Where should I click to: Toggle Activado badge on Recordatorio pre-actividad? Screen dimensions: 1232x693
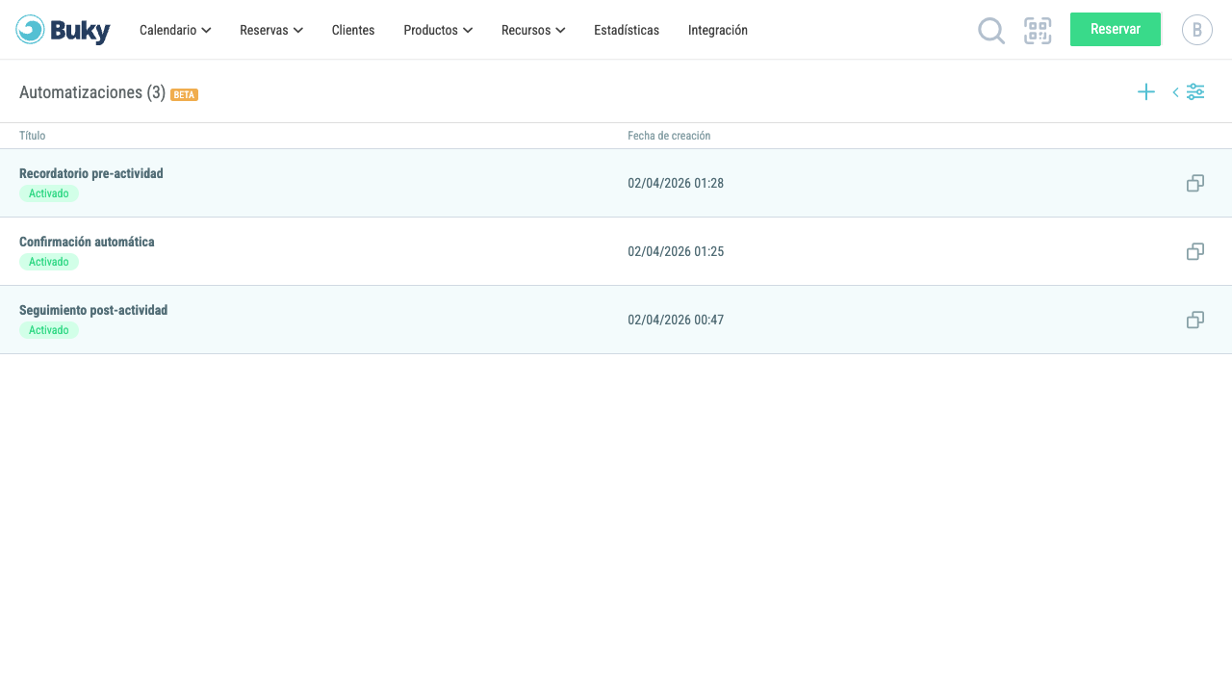pyautogui.click(x=49, y=193)
